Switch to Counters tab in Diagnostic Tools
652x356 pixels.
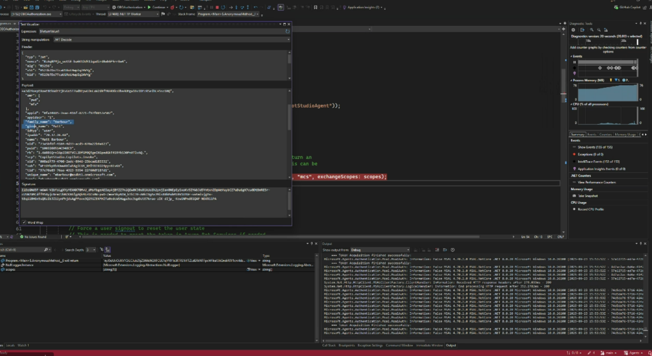[606, 134]
